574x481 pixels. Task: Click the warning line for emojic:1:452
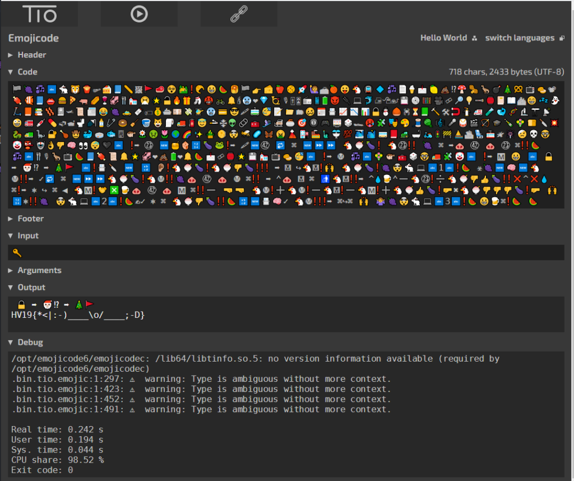tap(201, 399)
